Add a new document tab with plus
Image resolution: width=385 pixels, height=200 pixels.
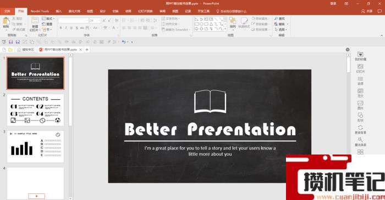87,50
